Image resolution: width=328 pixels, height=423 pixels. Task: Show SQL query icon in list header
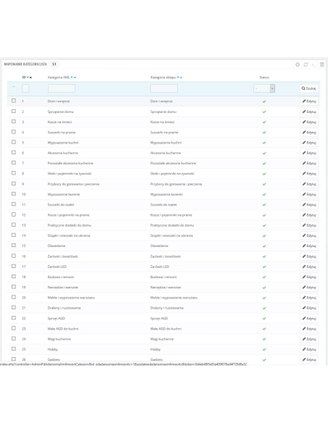pos(313,64)
